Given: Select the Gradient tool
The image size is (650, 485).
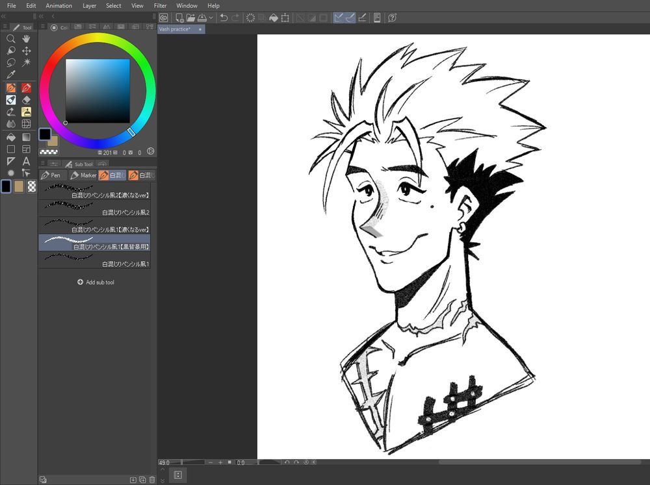Looking at the screenshot, I should click(x=26, y=137).
